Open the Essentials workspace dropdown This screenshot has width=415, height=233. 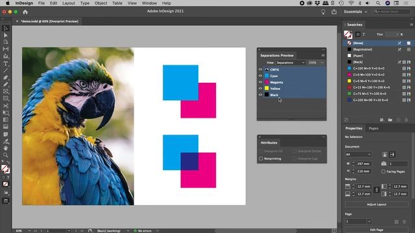coord(355,12)
